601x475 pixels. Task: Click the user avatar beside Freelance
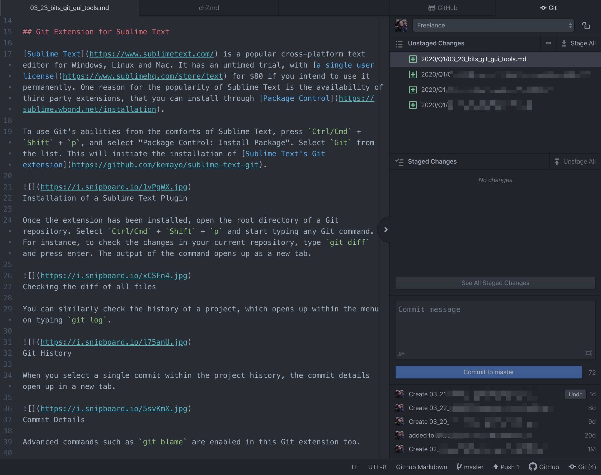[401, 25]
